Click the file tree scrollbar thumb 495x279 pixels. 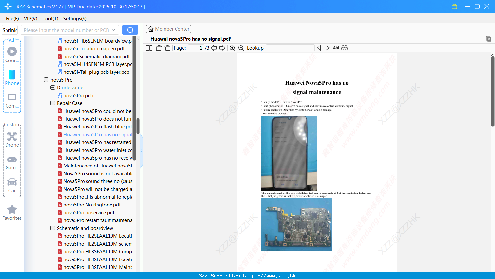(x=138, y=126)
